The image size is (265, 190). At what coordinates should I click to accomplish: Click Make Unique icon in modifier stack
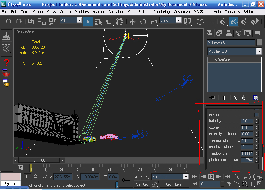click(236, 97)
